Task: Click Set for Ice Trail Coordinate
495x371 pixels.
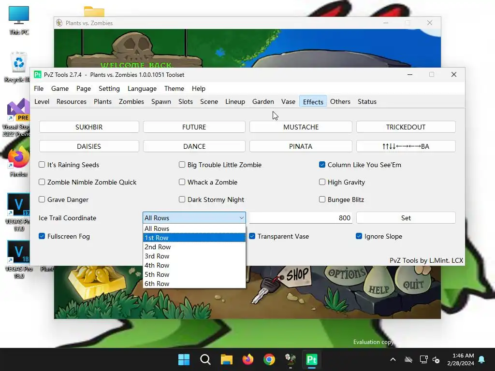Action: pyautogui.click(x=406, y=218)
